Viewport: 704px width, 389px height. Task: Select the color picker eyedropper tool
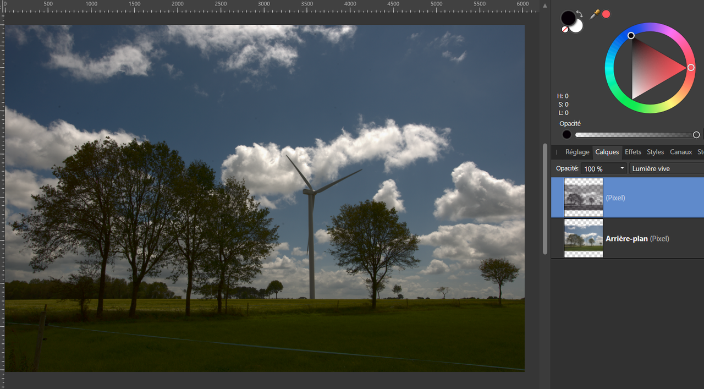point(594,14)
